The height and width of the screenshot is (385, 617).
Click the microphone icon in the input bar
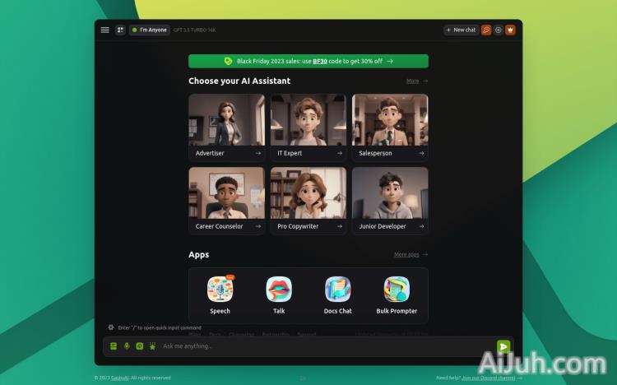(127, 346)
